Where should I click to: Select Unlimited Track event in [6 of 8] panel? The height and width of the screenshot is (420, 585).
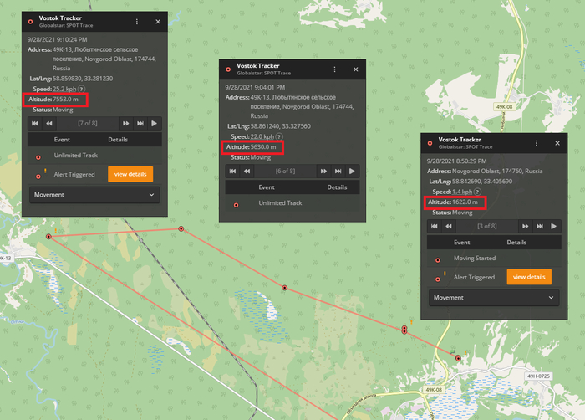pyautogui.click(x=282, y=203)
